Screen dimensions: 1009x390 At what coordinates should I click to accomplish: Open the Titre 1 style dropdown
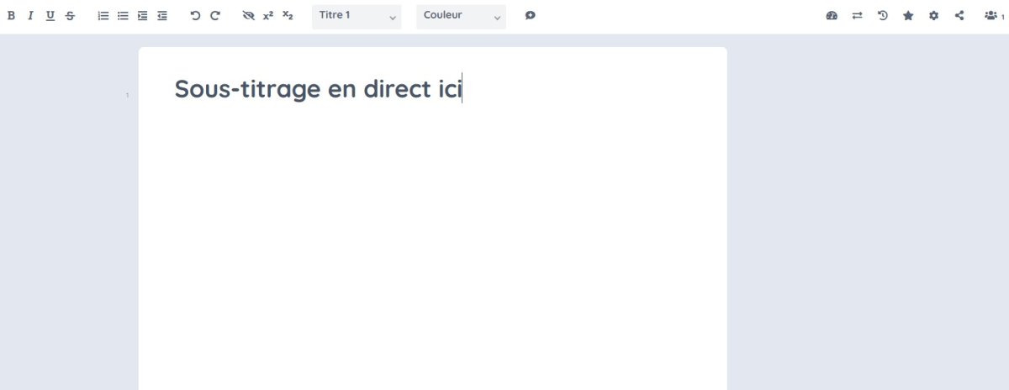pos(357,17)
